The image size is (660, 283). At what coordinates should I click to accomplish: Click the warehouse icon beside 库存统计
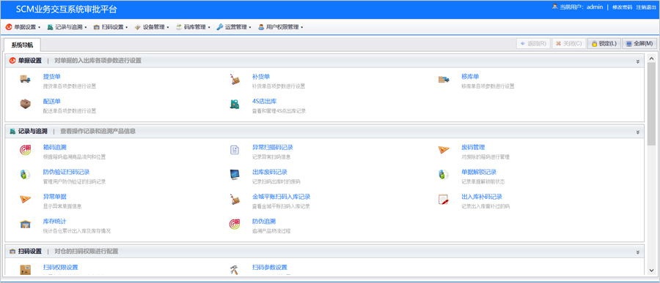(x=25, y=224)
